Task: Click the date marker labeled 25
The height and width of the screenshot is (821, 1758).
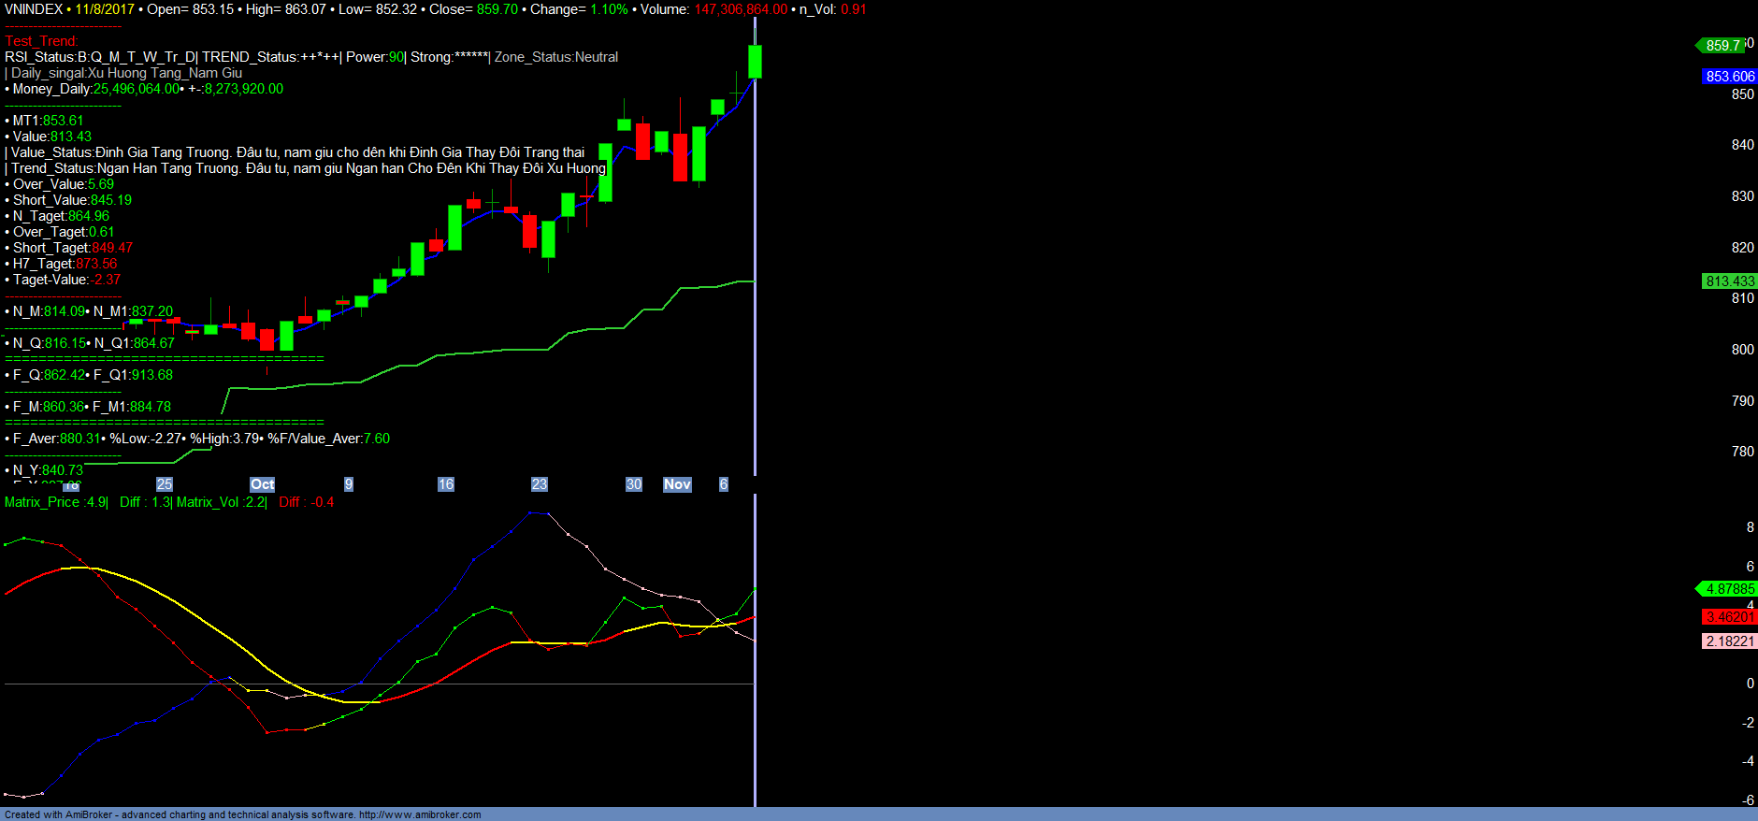Action: point(165,484)
